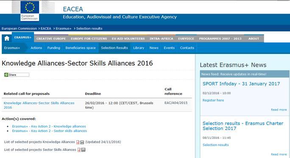Viewport: 290px width, 158px height.
Task: Open the Selection Results submenu item
Action: [x=114, y=48]
